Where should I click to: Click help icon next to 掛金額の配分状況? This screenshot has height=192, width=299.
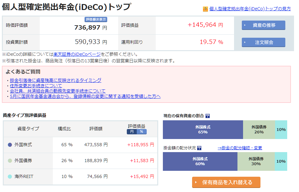click(x=199, y=148)
